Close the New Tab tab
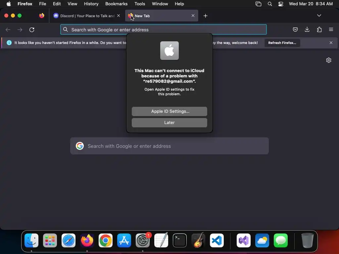Viewport: 339px width, 254px height. click(x=193, y=16)
